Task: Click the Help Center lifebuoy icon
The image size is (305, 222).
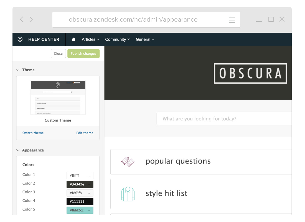Action: pyautogui.click(x=20, y=39)
